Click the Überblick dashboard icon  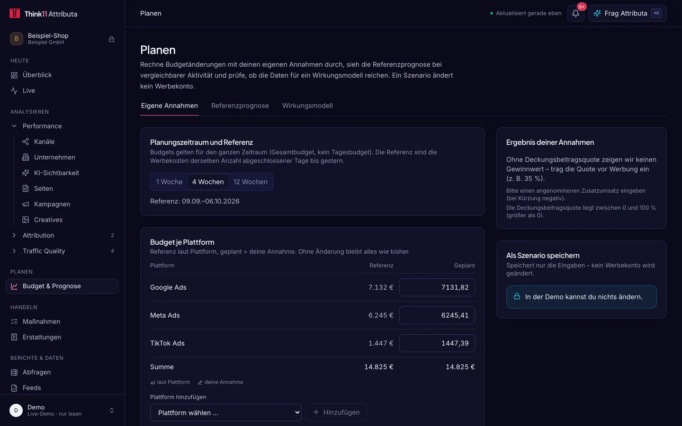point(14,75)
